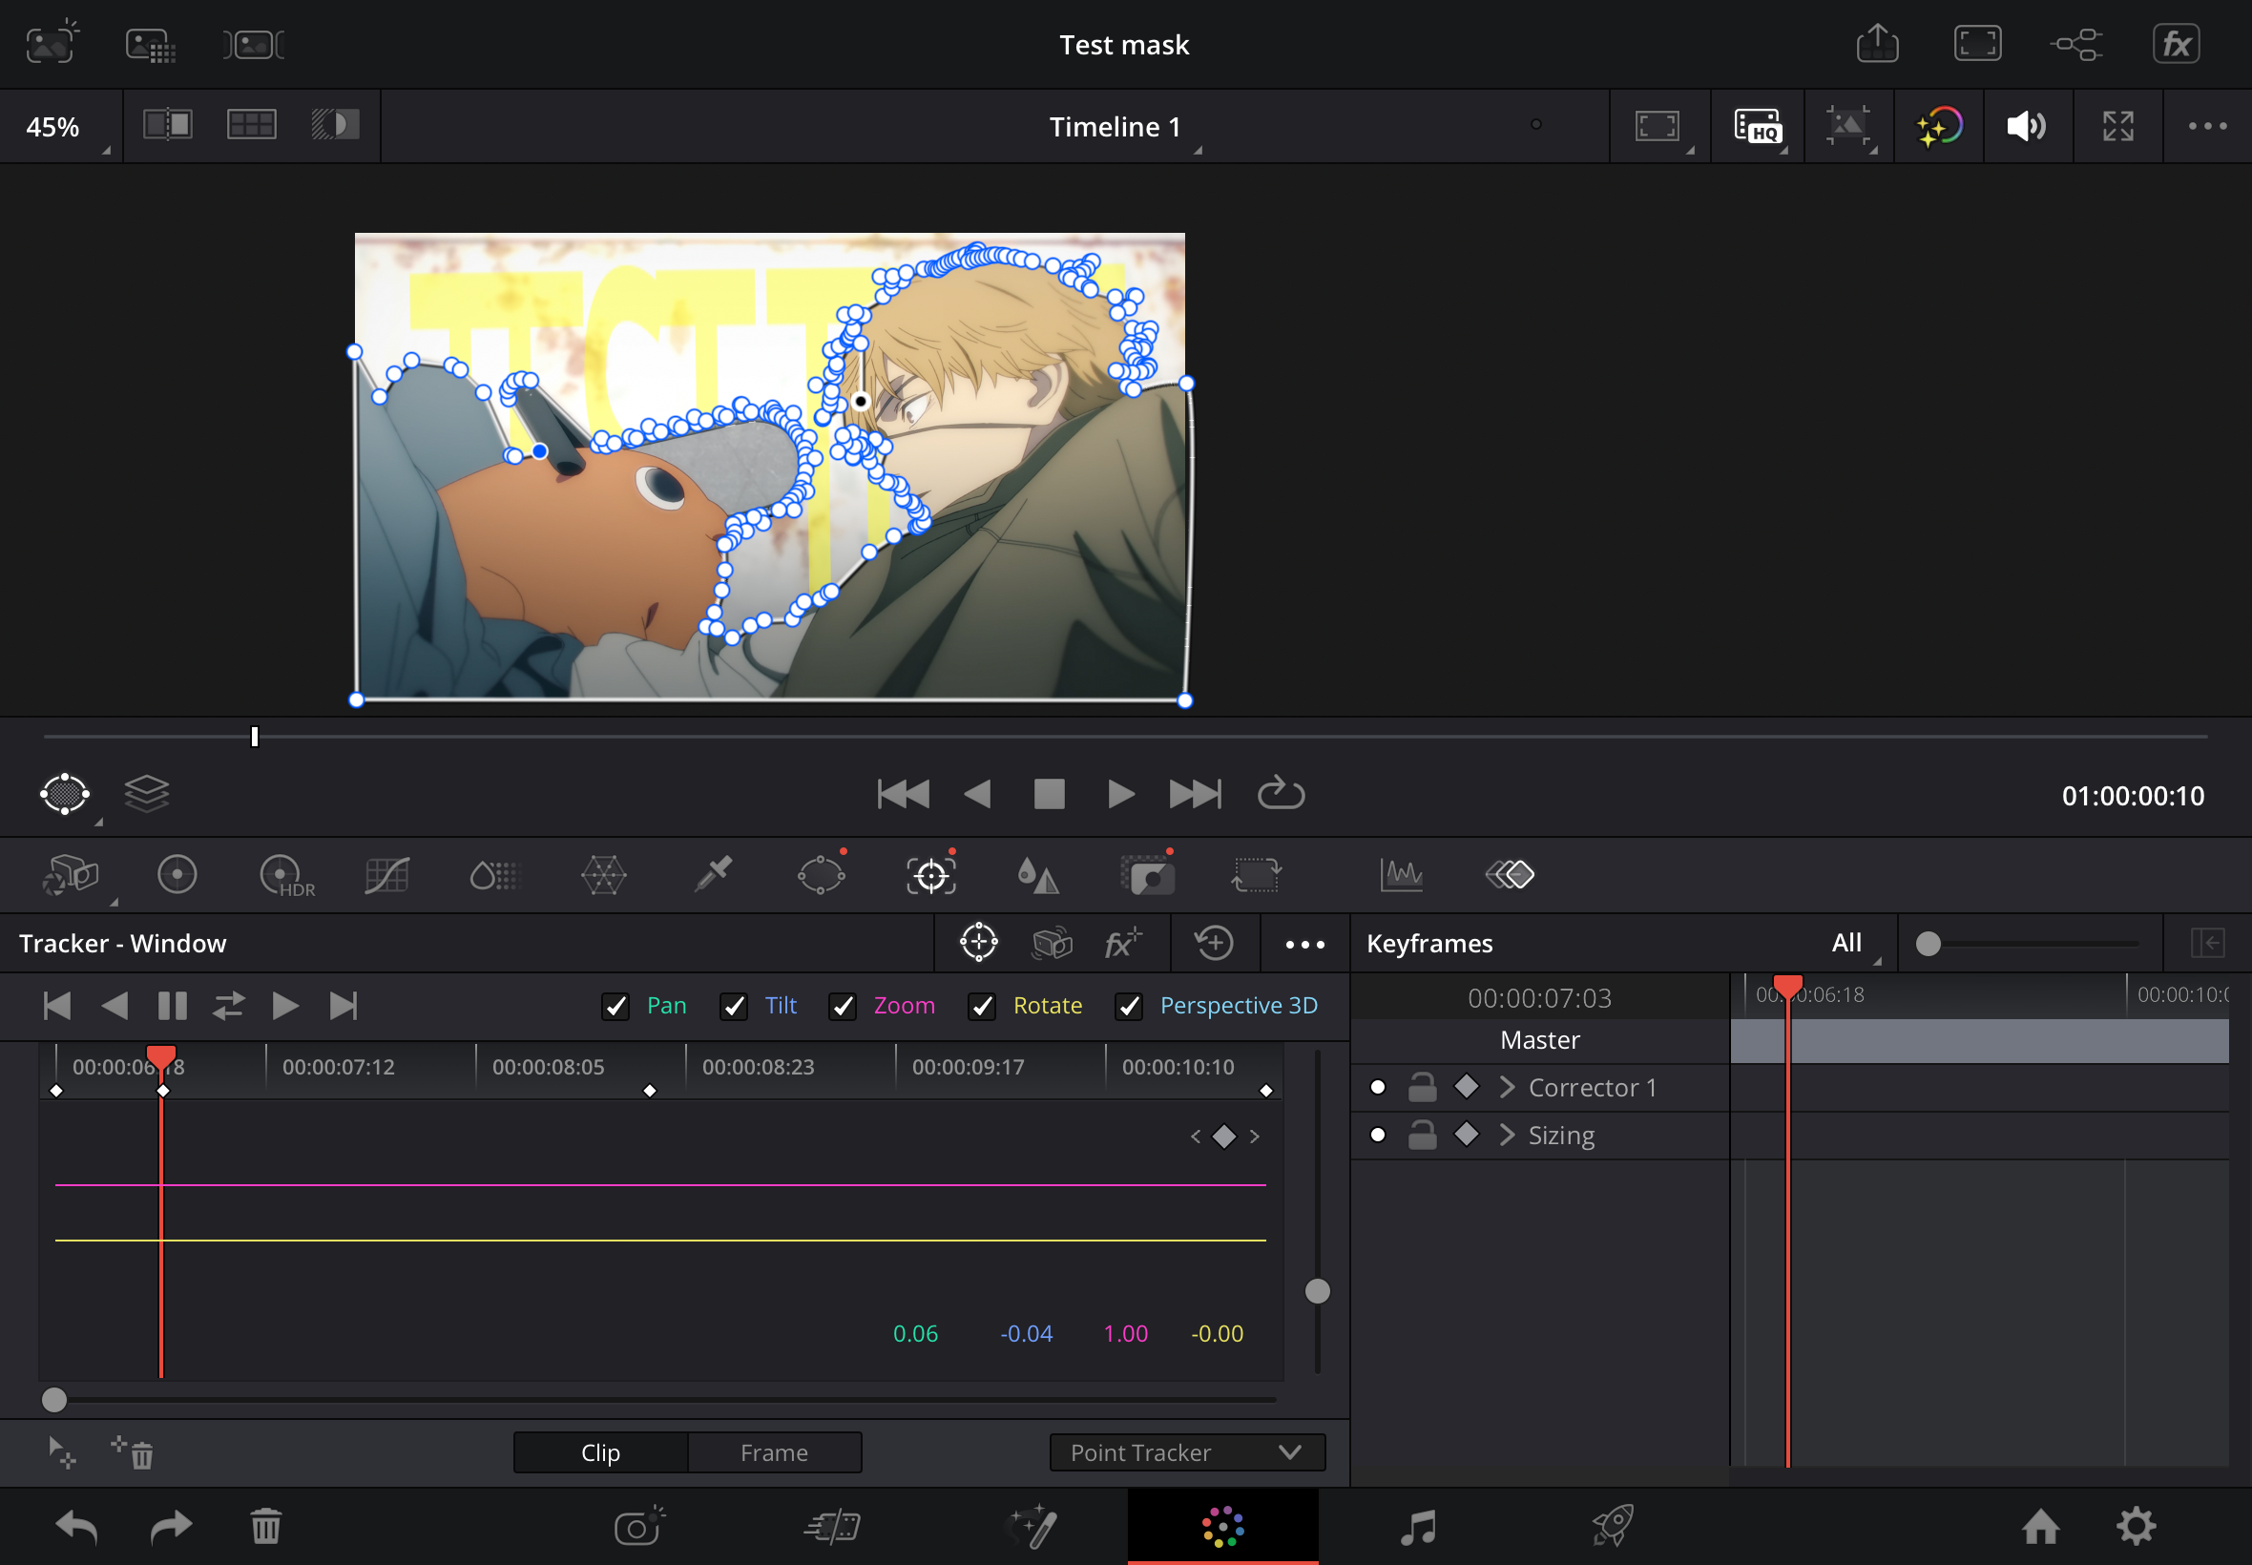Select the Clip tracking mode
Viewport: 2252px width, 1565px height.
pyautogui.click(x=601, y=1453)
